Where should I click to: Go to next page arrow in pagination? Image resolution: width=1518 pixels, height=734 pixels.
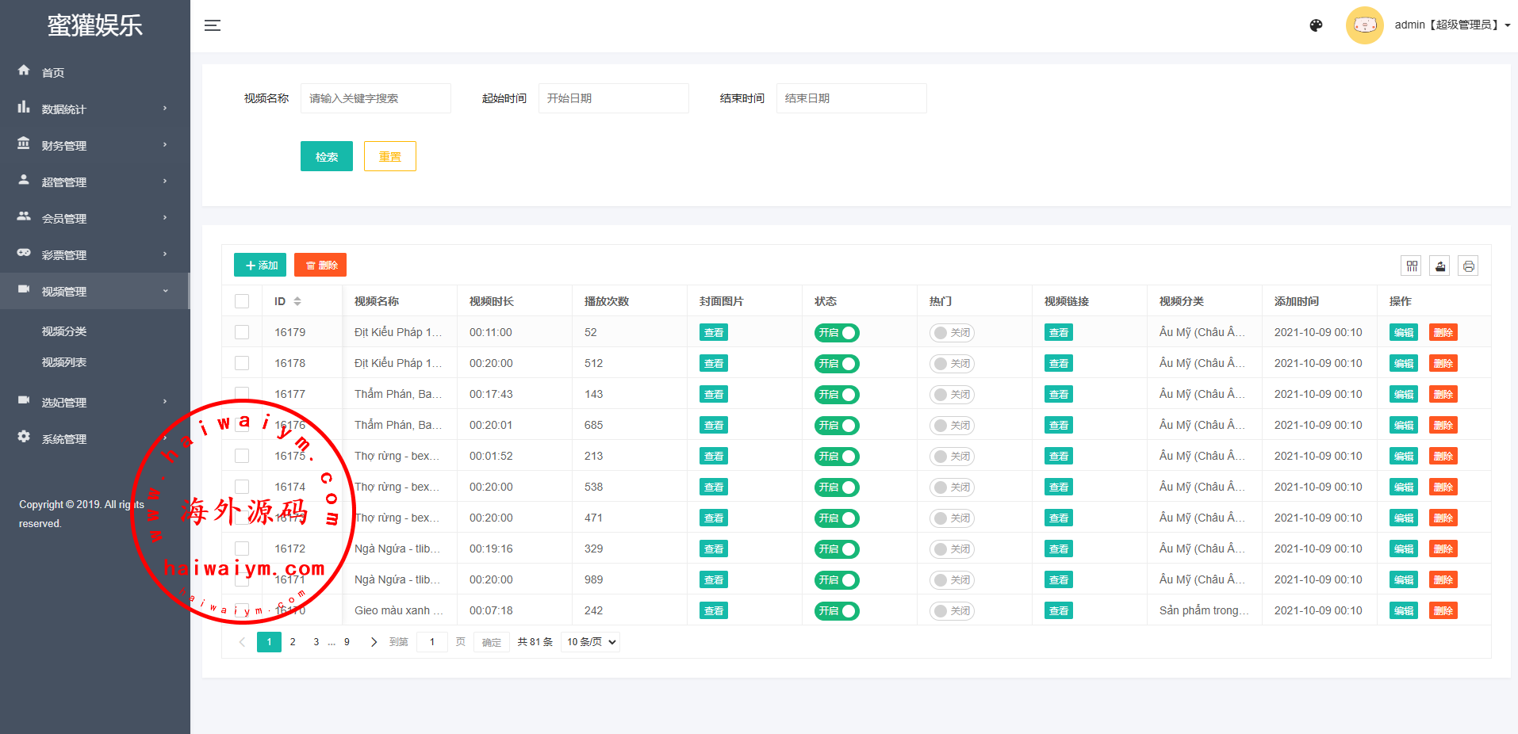click(374, 642)
